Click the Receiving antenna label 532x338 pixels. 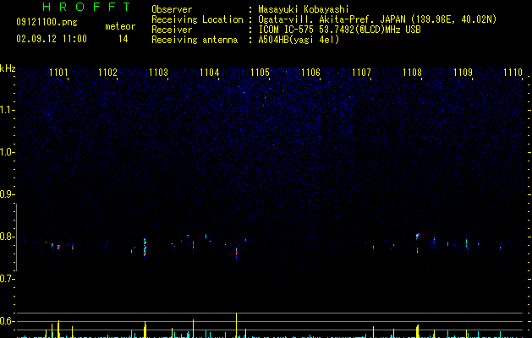[195, 40]
